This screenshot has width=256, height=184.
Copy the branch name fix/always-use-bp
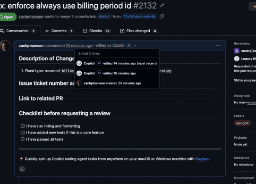tap(162, 17)
